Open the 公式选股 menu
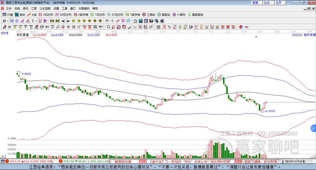 point(45,9)
